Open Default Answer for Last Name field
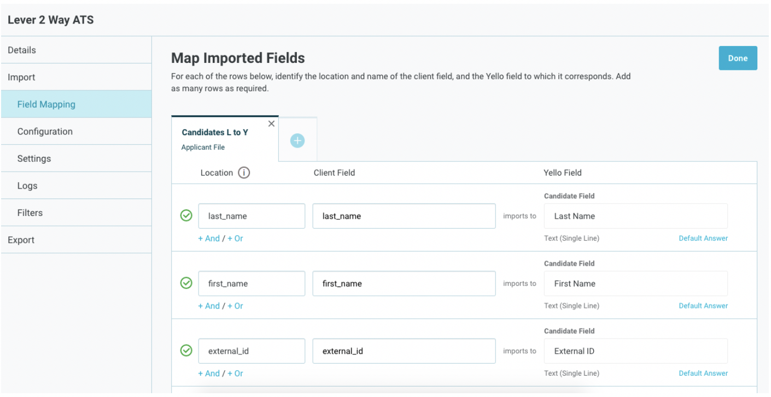Screen dimensions: 771x397 click(x=703, y=238)
